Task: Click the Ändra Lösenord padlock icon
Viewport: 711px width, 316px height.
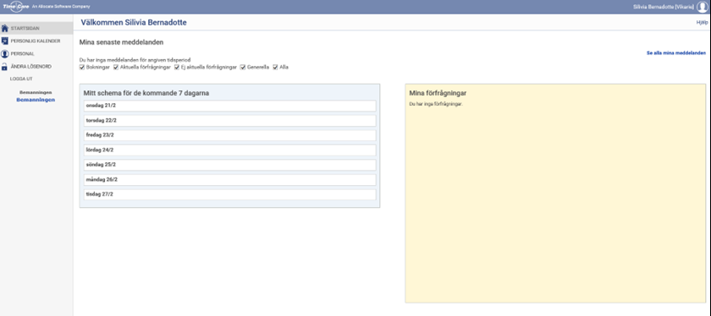Action: tap(5, 66)
